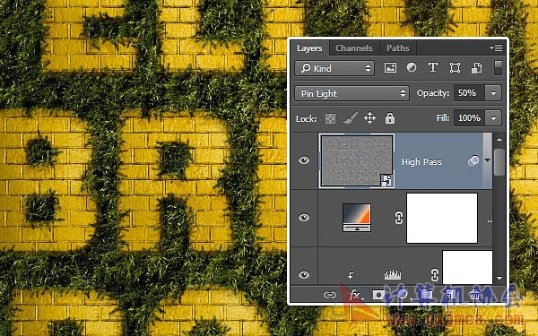Lock position move arrows icon

tap(369, 118)
